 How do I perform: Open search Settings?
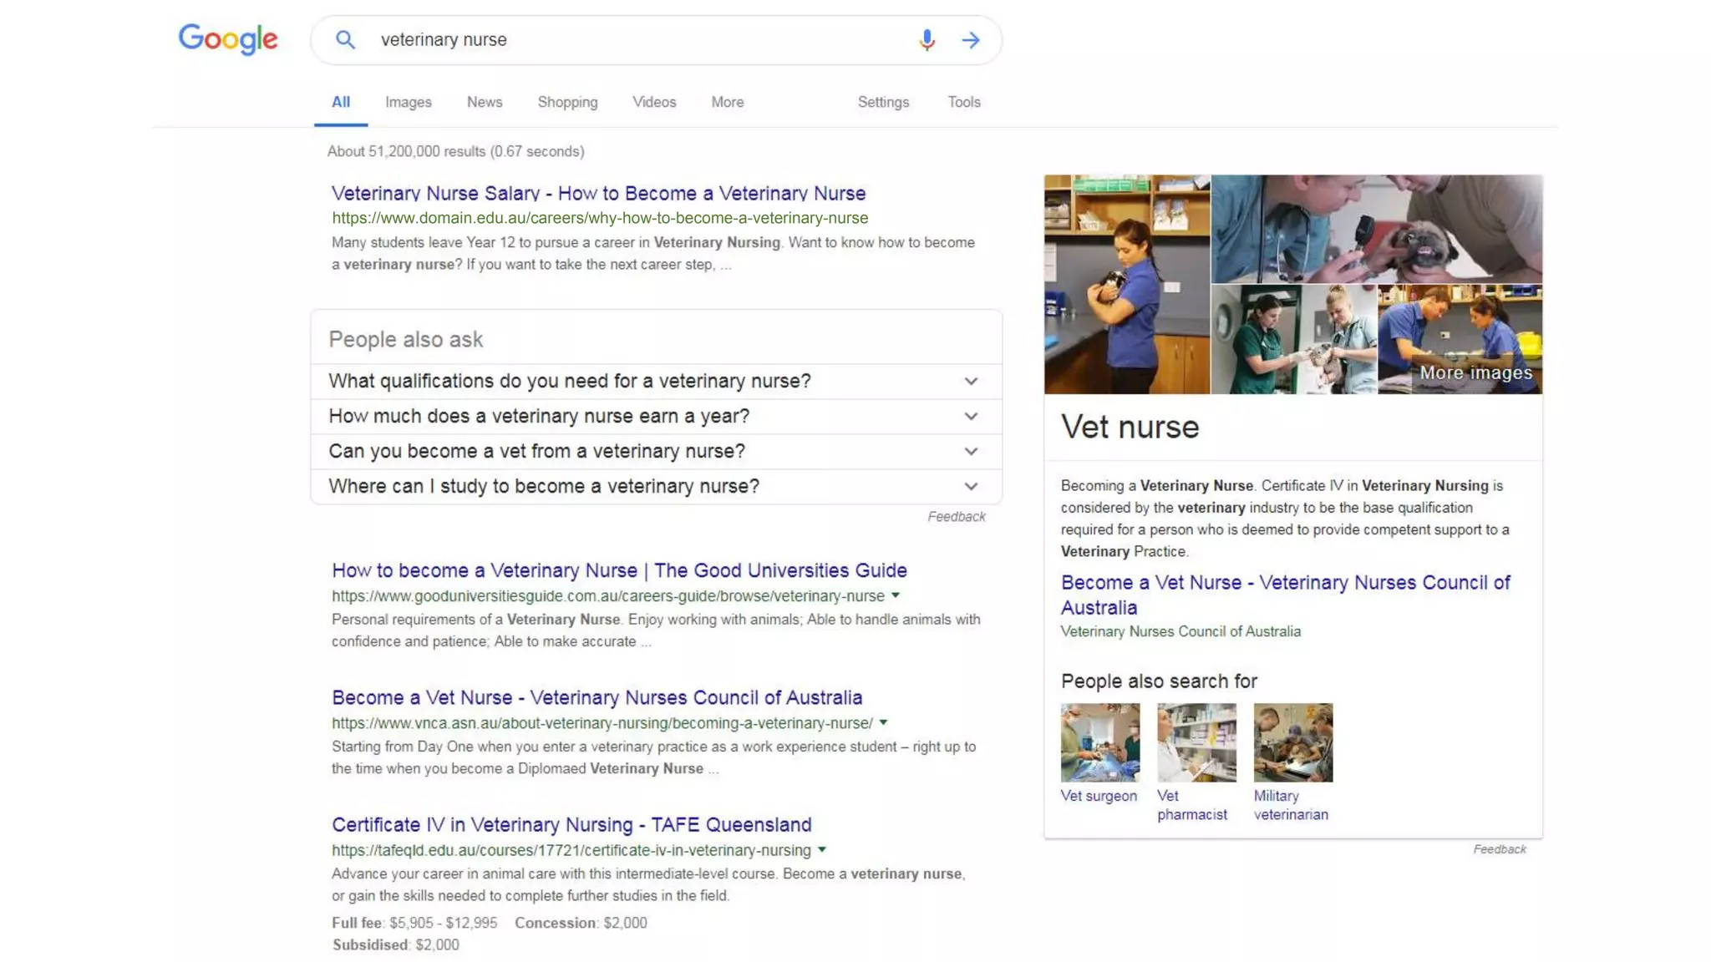tap(883, 102)
